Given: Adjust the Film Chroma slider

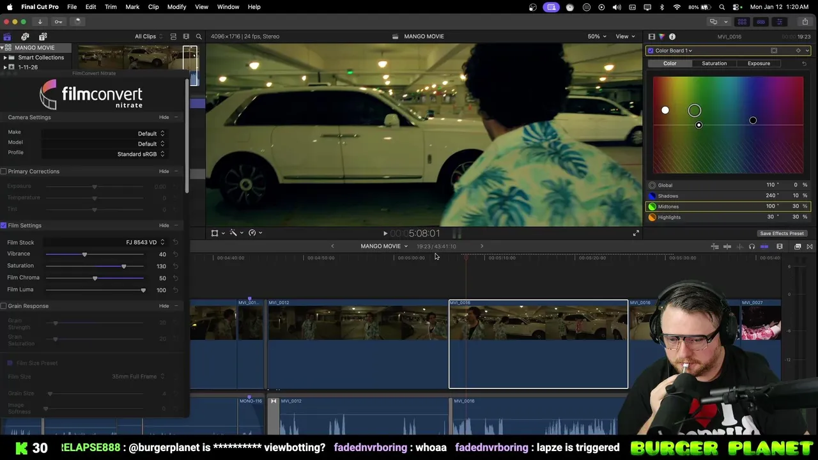Looking at the screenshot, I should pyautogui.click(x=95, y=278).
